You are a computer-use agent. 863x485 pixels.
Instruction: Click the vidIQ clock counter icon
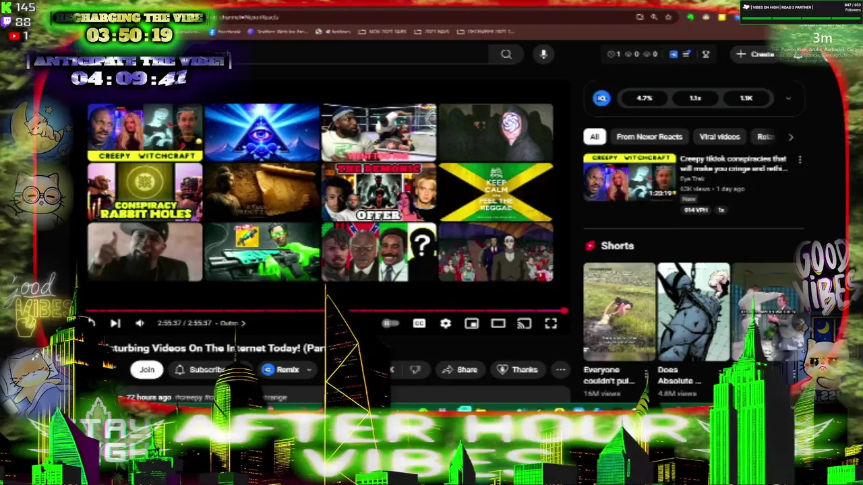(x=611, y=55)
